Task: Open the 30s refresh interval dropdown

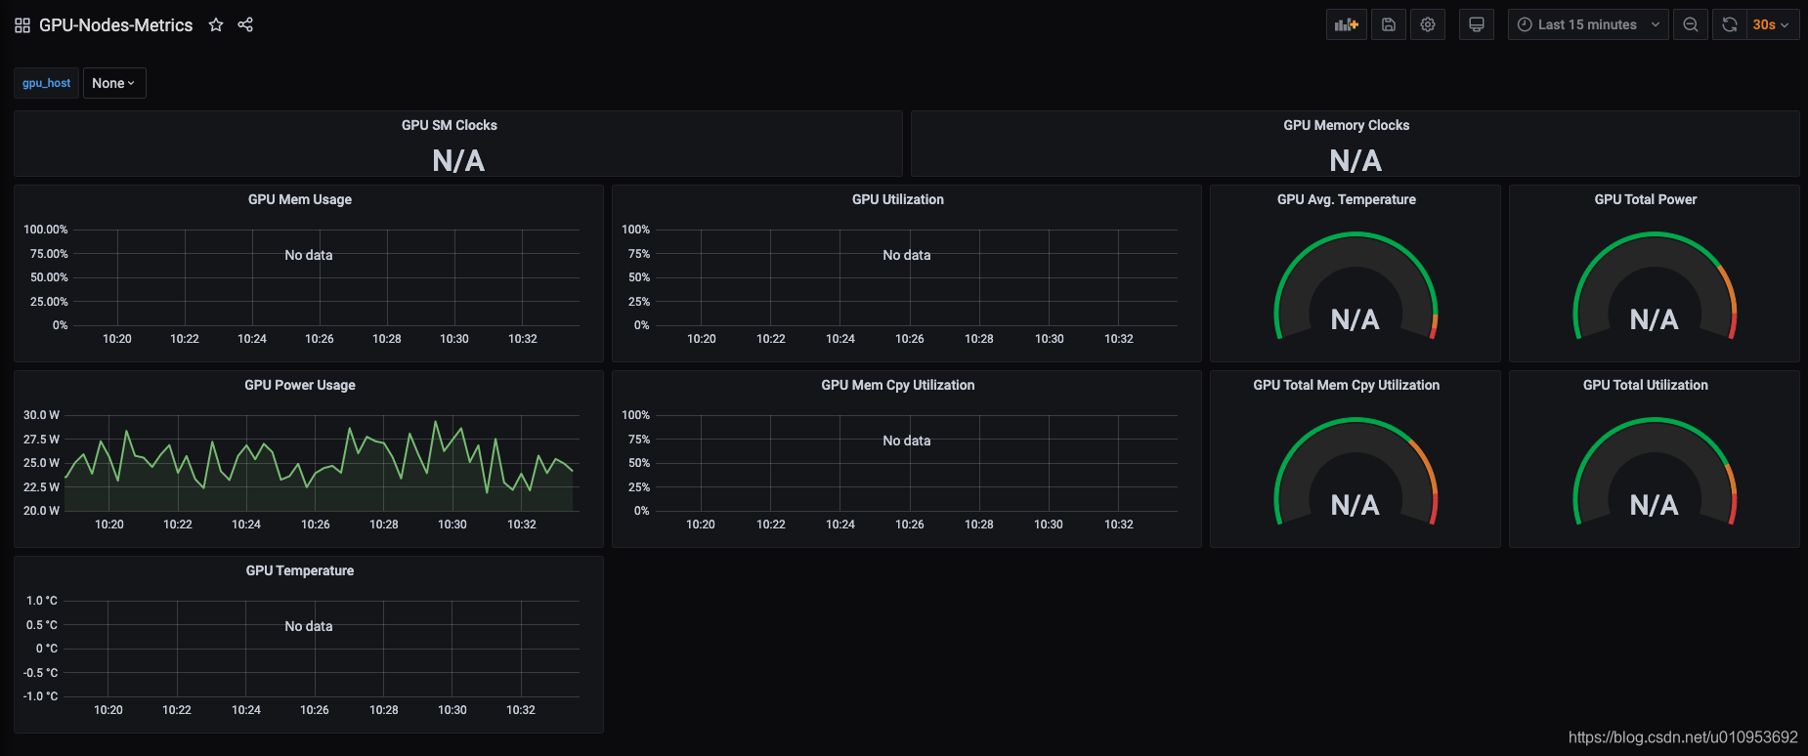Action: 1773,24
